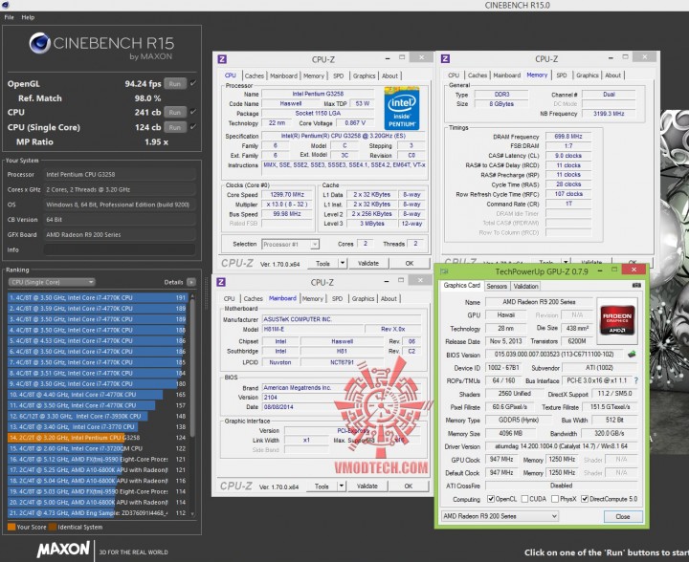Open Graphics tab in CPU-Z Memory window

click(x=588, y=75)
